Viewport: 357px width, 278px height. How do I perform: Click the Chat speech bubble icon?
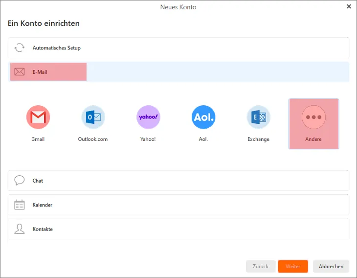coord(20,180)
